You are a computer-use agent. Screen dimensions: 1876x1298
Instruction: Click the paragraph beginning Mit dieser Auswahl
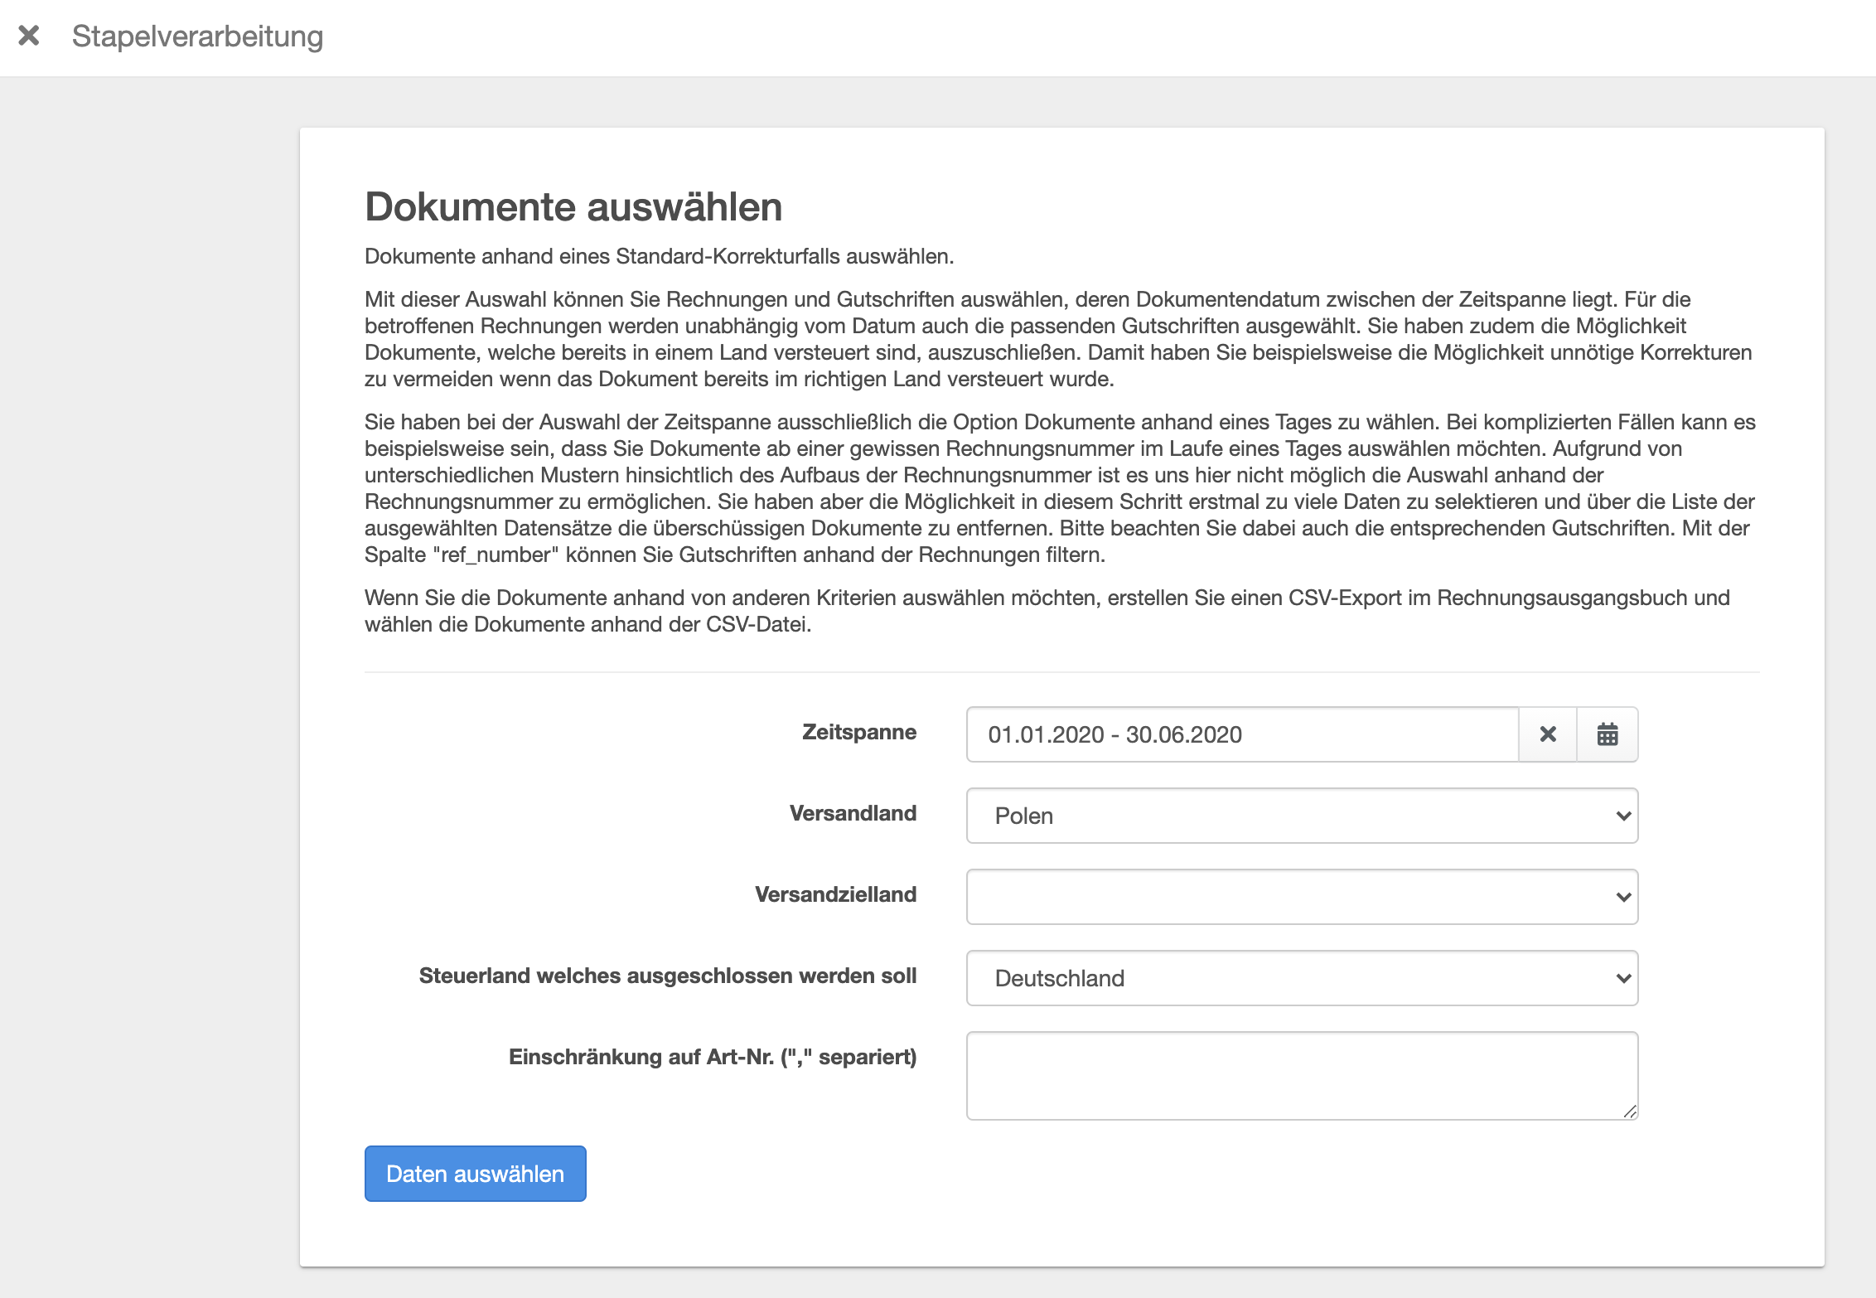click(x=1057, y=339)
